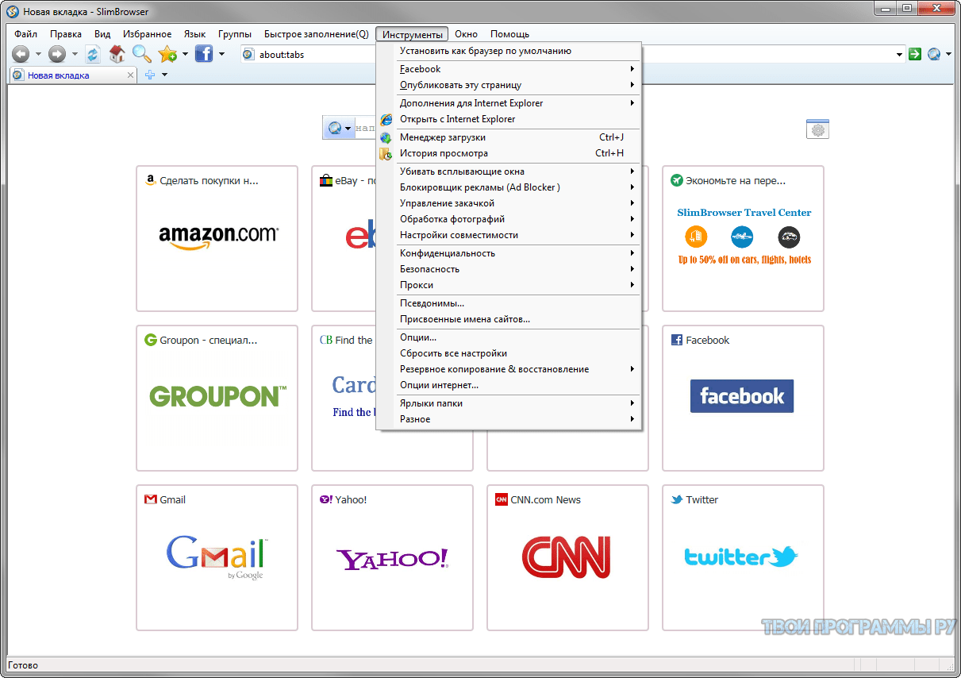Open the Окно menu
961x678 pixels.
(x=466, y=34)
